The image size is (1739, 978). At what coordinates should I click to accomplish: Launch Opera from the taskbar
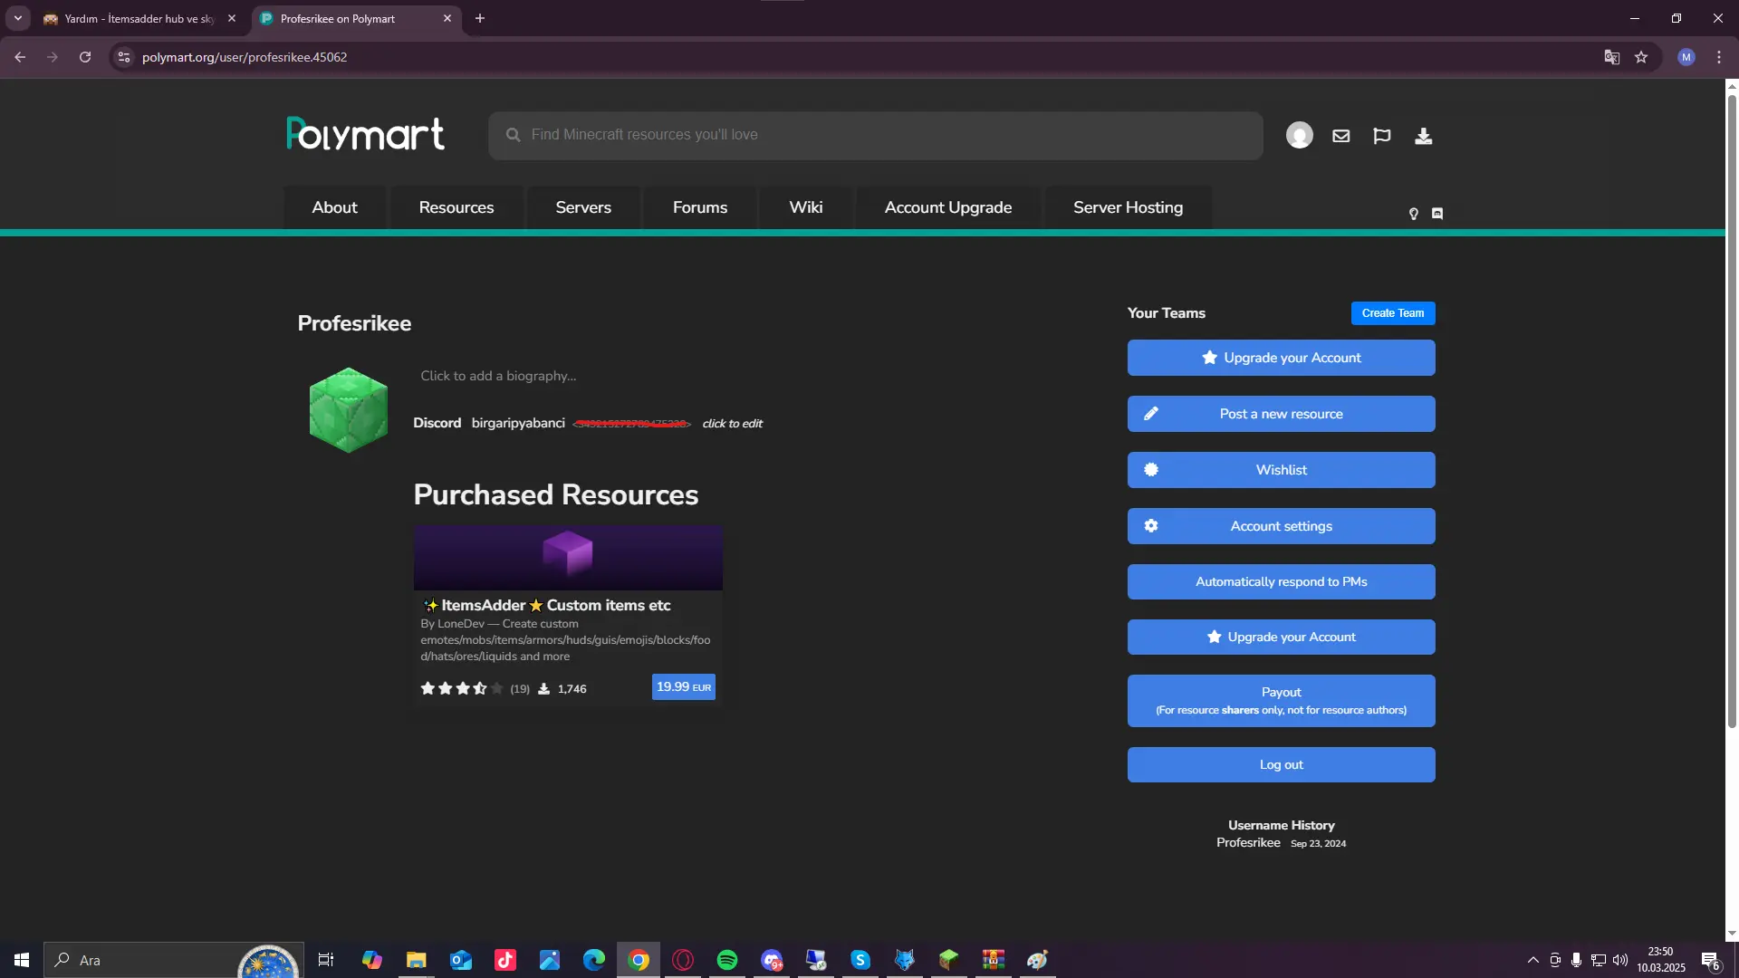coord(683,960)
